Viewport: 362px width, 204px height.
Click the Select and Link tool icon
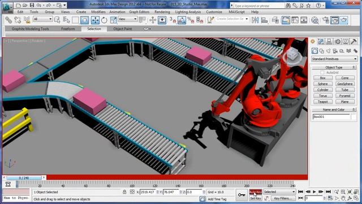click(8, 20)
